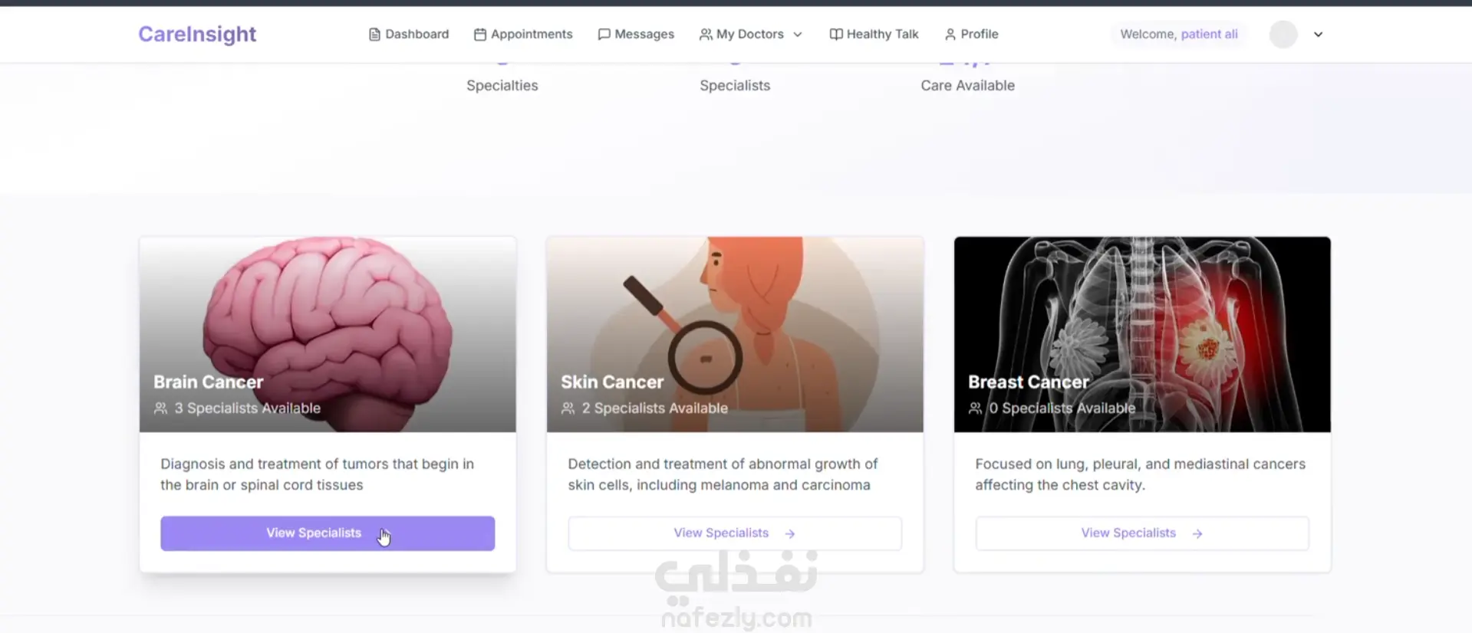Click the Profile person icon

950,34
